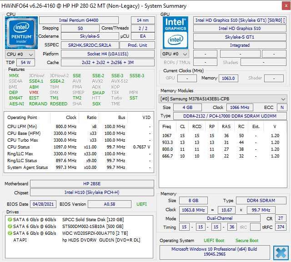This screenshot has height=262, width=291.
Task: Click the EM64T feature label
Action: click(x=16, y=98)
